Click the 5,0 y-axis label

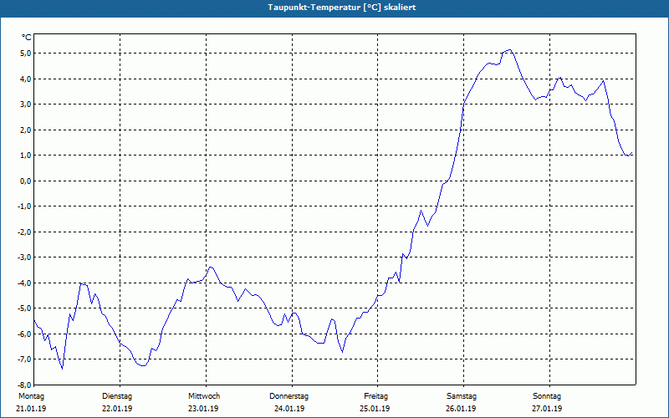point(24,54)
